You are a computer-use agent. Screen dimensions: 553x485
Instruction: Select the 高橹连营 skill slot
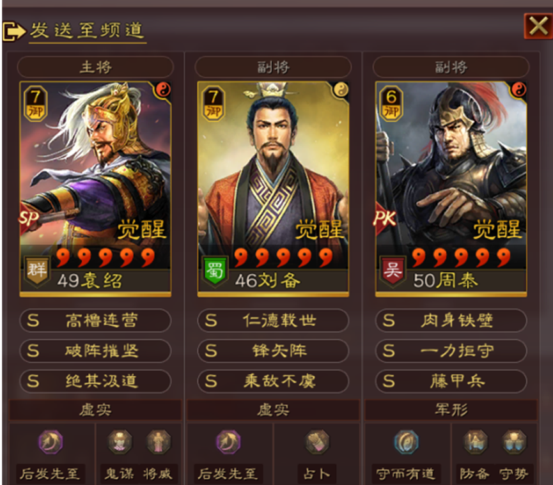95,320
